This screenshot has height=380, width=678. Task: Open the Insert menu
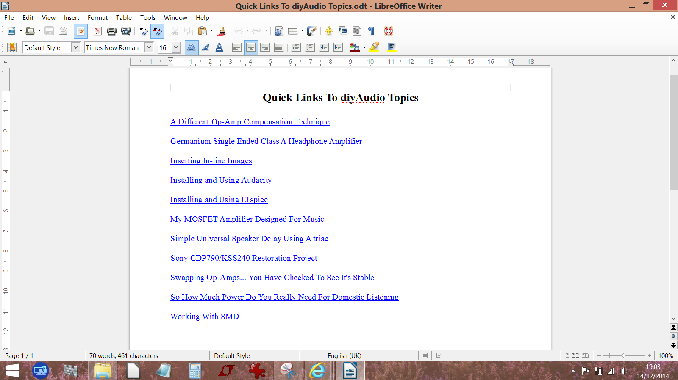pyautogui.click(x=72, y=18)
